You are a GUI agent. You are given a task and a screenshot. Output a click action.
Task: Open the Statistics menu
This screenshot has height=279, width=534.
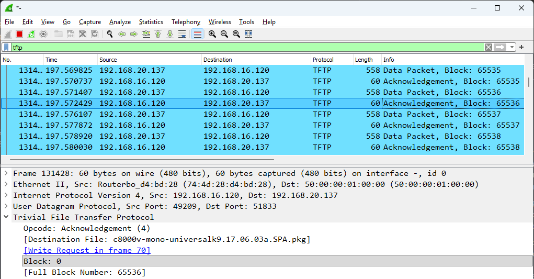click(151, 22)
